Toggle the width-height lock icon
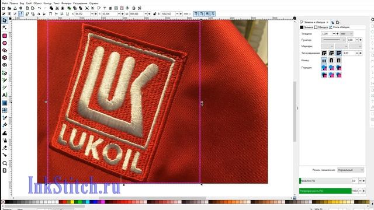This screenshot has width=374, height=210. 154,14
